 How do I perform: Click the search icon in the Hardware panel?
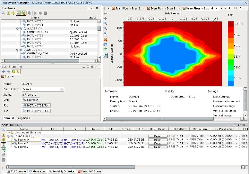(3, 13)
